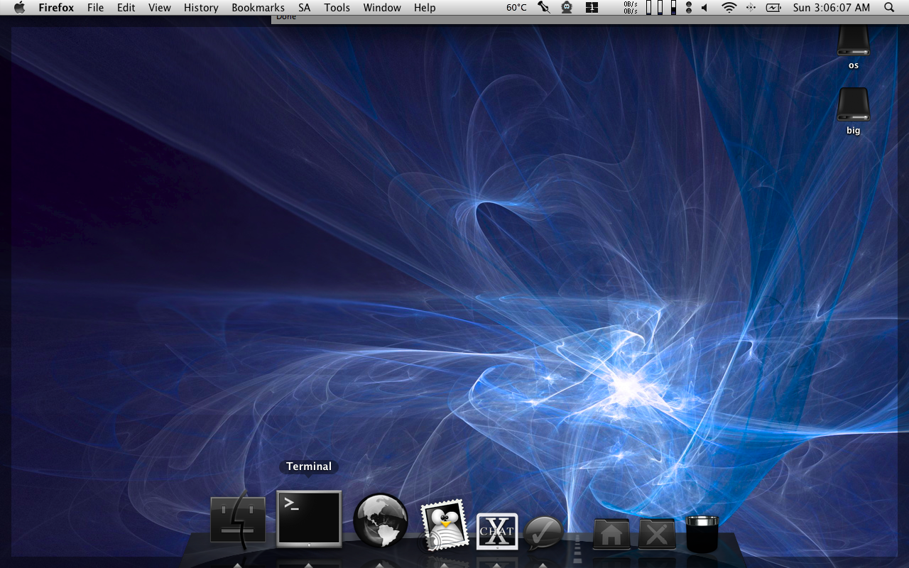
Task: Open the Firefox application menu
Action: click(56, 8)
